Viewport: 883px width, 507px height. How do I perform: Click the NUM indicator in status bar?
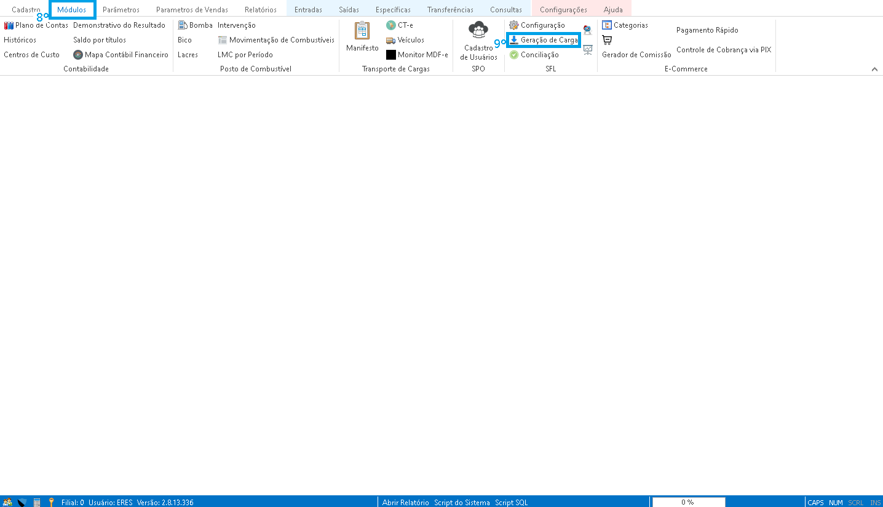pos(836,503)
